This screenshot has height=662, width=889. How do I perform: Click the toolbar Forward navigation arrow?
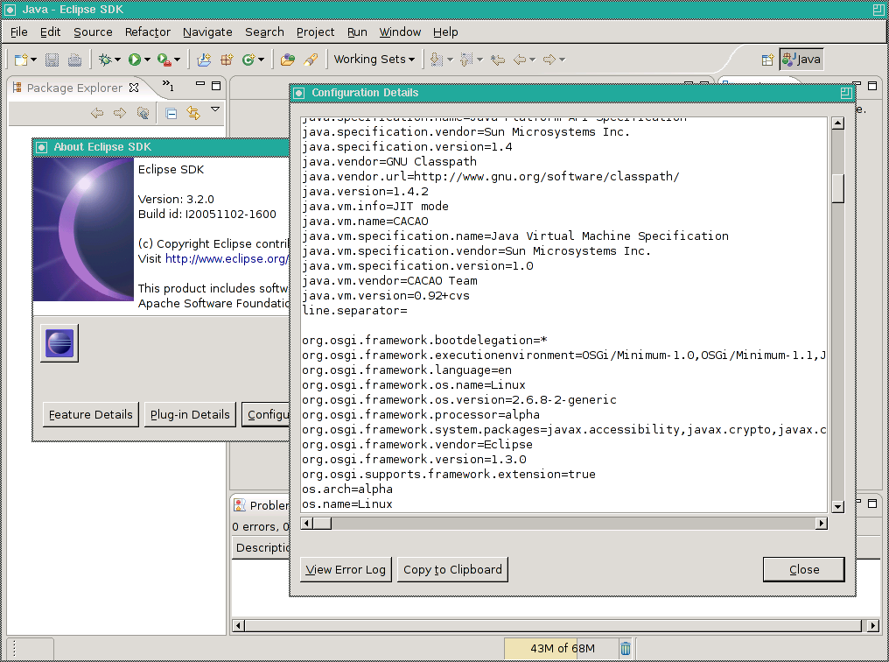pos(549,60)
